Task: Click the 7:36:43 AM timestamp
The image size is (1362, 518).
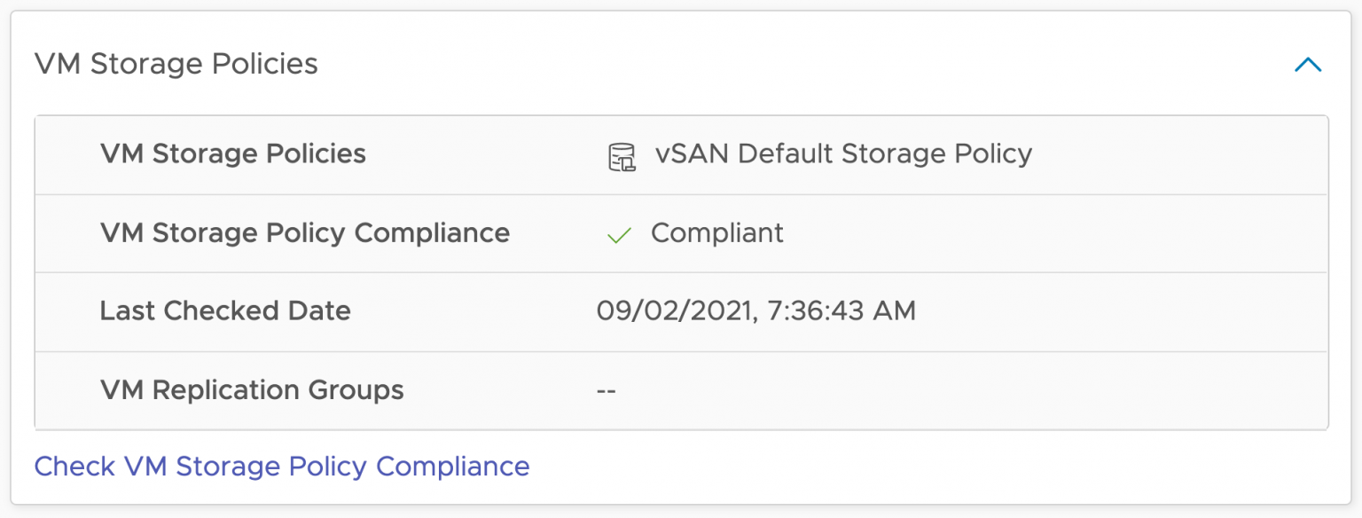Action: (841, 311)
